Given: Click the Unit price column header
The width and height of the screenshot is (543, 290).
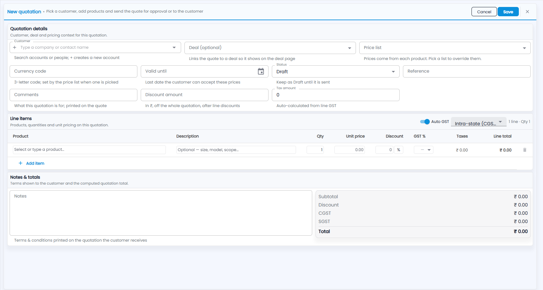Looking at the screenshot, I should (x=355, y=136).
